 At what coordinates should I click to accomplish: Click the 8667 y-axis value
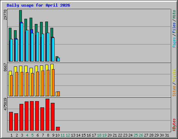coord(5,67)
